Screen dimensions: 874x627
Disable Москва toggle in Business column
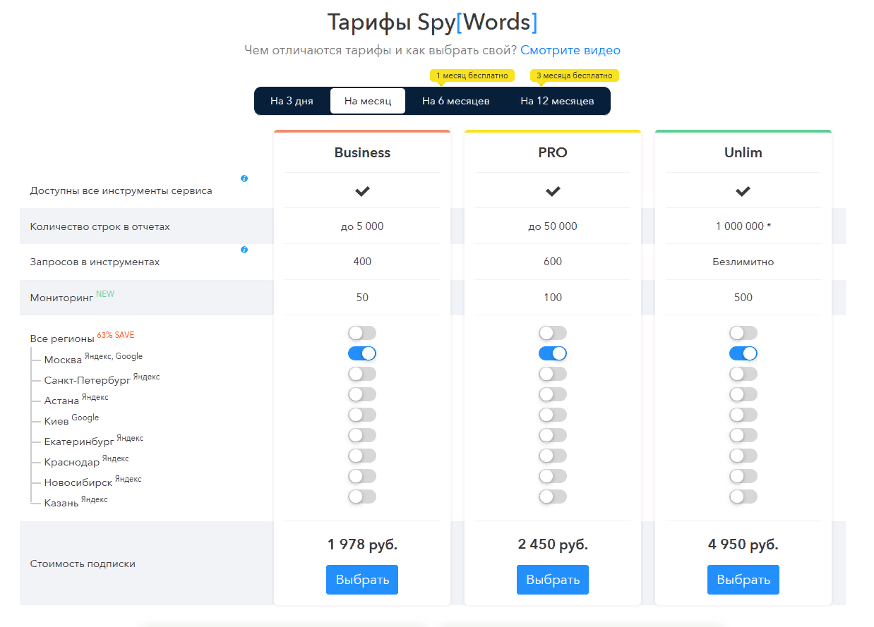(x=362, y=353)
